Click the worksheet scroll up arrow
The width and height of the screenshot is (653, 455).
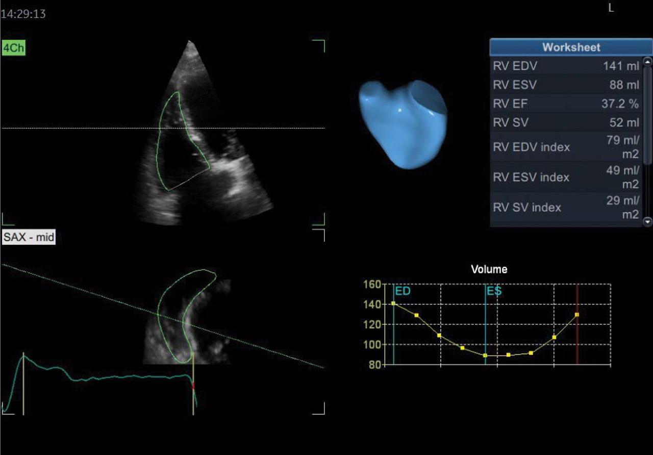(648, 62)
